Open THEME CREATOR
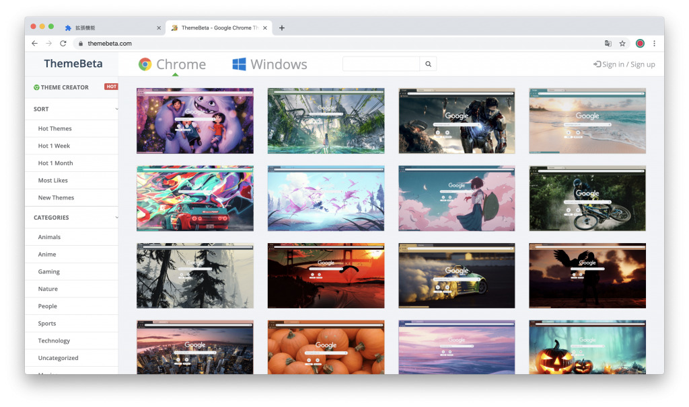This screenshot has height=407, width=689. 65,87
